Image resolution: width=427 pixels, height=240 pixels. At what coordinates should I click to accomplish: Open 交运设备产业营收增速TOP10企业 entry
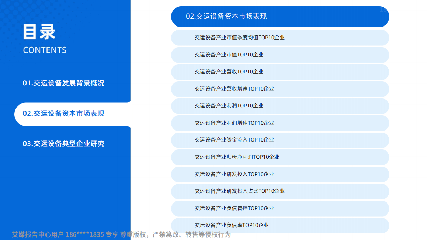coord(280,89)
